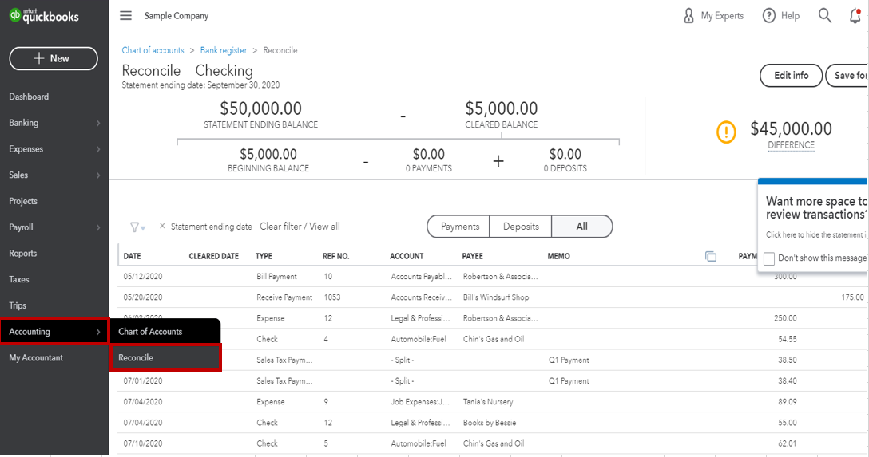This screenshot has height=457, width=869.
Task: Click the search magnifying glass icon
Action: click(825, 16)
